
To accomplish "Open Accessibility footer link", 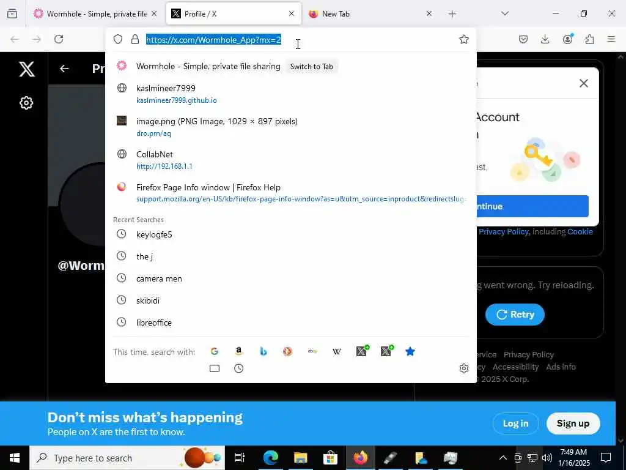I will pos(515,367).
